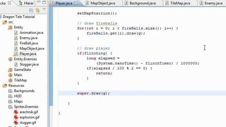226x127 pixels.
Task: Minimize the Package Explorer view
Action: [x=39, y=2]
